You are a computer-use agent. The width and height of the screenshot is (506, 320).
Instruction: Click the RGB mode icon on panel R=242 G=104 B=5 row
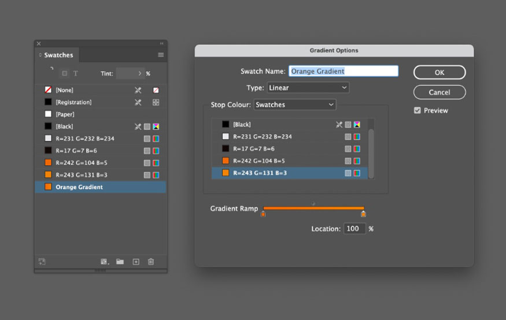click(x=156, y=163)
